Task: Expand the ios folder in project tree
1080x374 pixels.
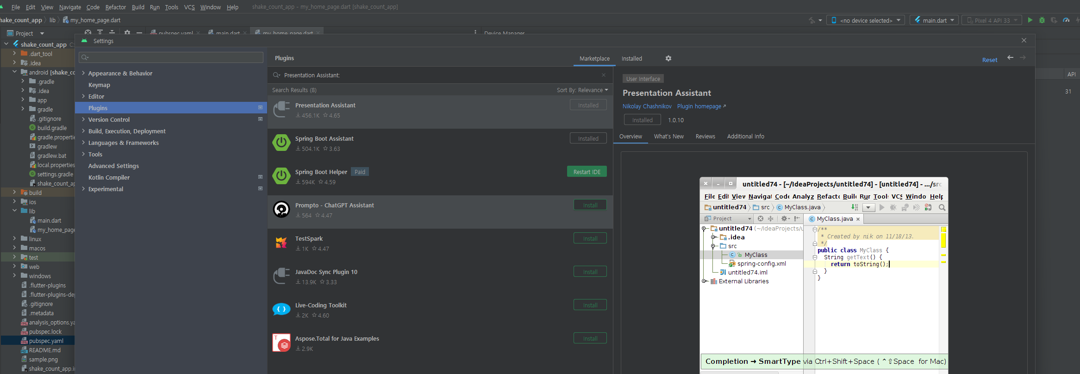Action: point(14,201)
